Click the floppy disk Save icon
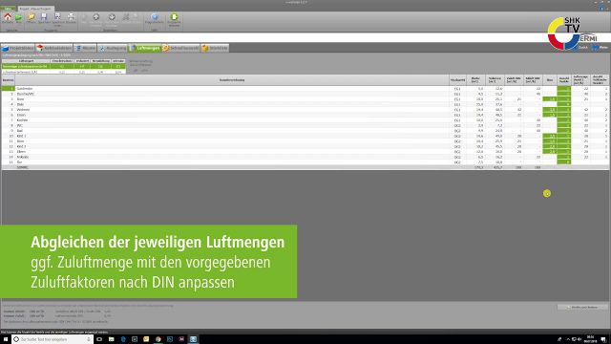Image resolution: width=611 pixels, height=344 pixels. coord(44,16)
